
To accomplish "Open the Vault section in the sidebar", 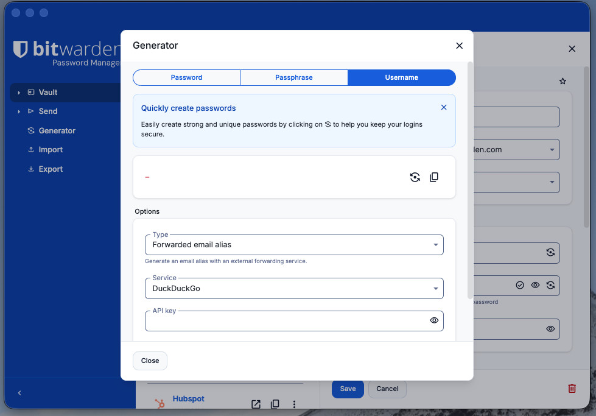I will pos(48,93).
